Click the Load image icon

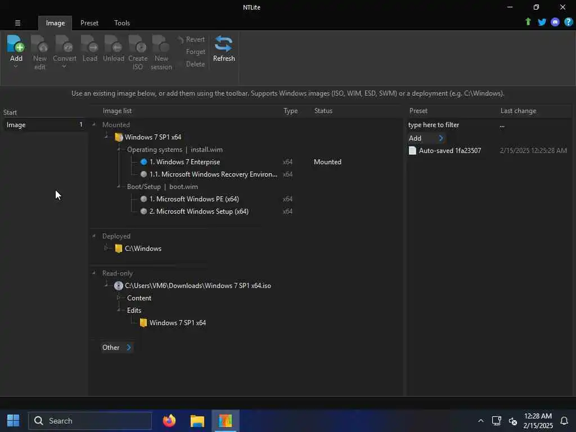(x=89, y=44)
